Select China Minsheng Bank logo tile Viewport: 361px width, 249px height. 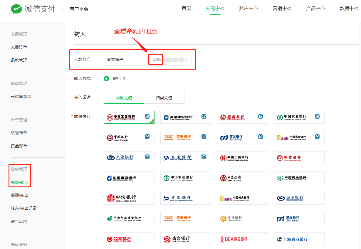[299, 178]
